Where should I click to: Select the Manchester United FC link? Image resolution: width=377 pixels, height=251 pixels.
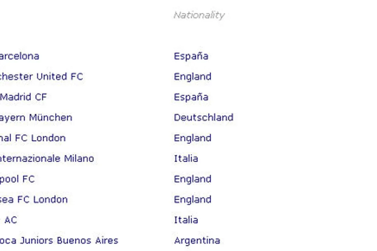click(x=41, y=77)
